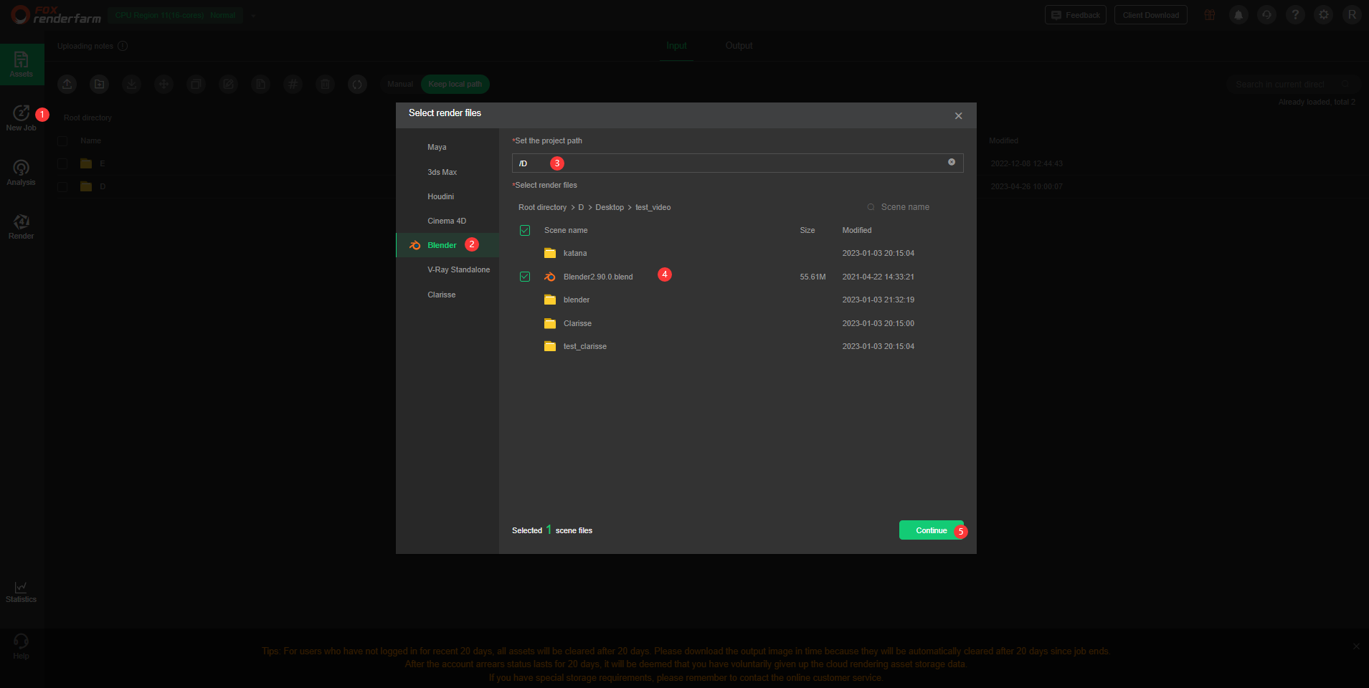
Task: Select Blender in the software list
Action: point(447,245)
